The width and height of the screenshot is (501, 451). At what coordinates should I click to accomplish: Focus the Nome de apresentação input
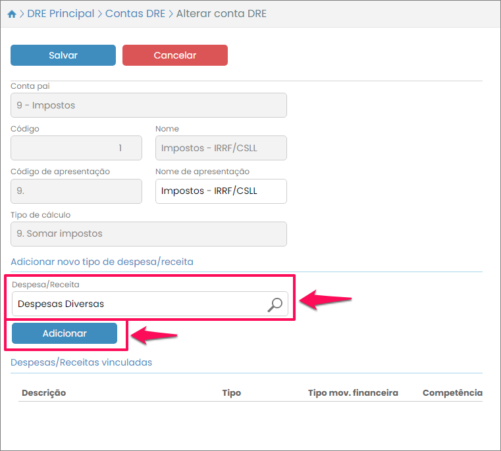[221, 191]
